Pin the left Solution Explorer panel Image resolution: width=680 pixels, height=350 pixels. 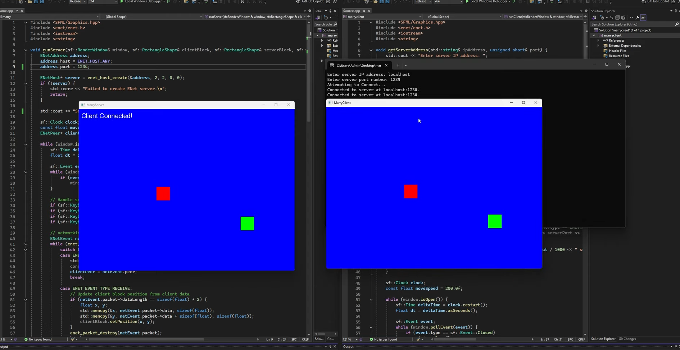click(x=330, y=11)
